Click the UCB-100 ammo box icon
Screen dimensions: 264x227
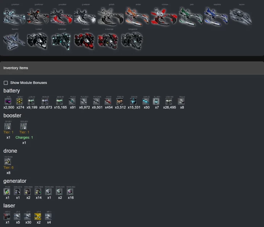click(169, 101)
